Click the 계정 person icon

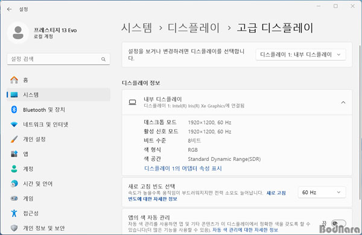(14, 169)
